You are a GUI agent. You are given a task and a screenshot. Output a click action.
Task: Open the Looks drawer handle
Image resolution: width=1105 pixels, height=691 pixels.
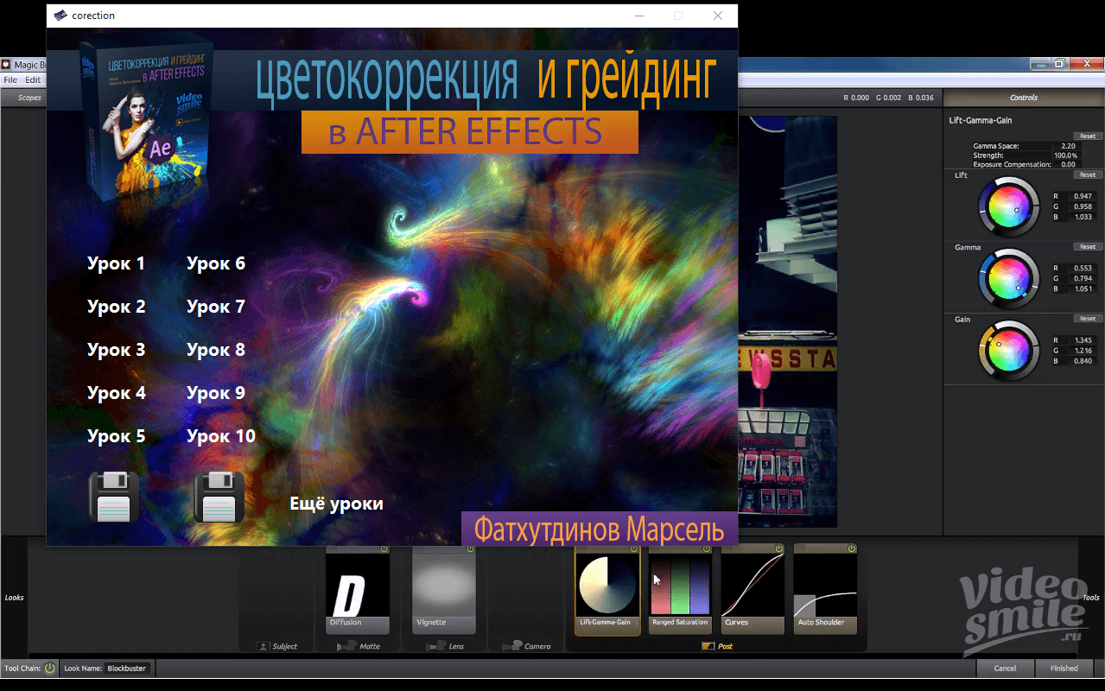(15, 598)
